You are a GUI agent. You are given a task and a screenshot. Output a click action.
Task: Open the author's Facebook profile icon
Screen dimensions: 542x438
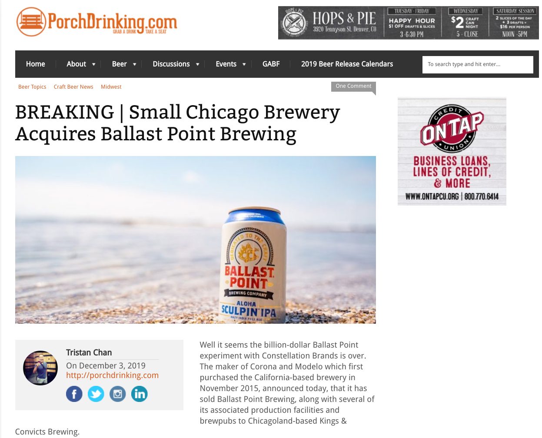pos(74,394)
